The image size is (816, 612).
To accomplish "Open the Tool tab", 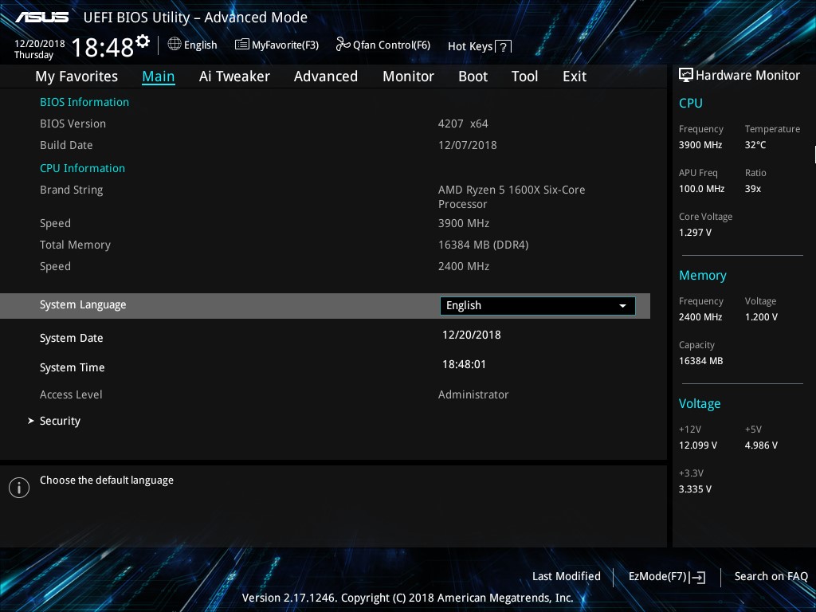I will click(524, 76).
